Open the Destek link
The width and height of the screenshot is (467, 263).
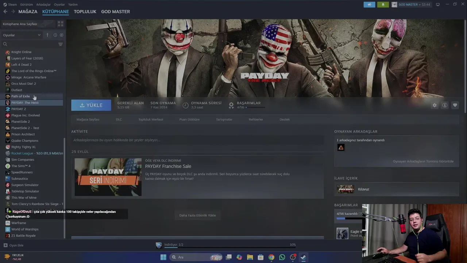coord(285,119)
